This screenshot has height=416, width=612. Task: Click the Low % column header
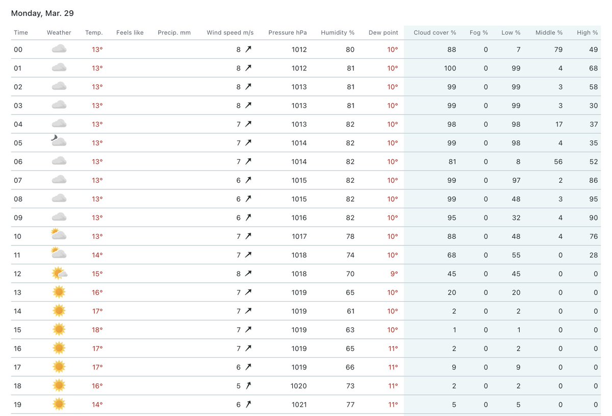(511, 33)
